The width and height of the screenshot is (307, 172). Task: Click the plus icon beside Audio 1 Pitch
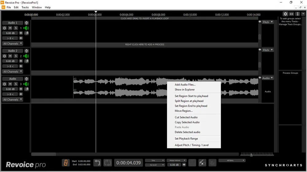point(260,22)
